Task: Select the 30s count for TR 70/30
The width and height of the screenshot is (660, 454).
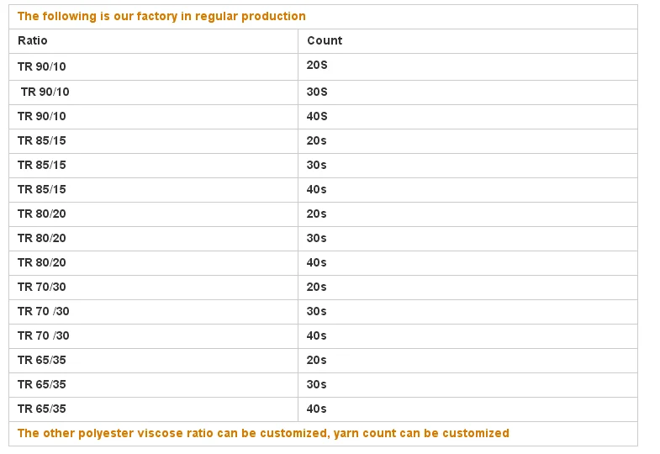Action: 317,311
